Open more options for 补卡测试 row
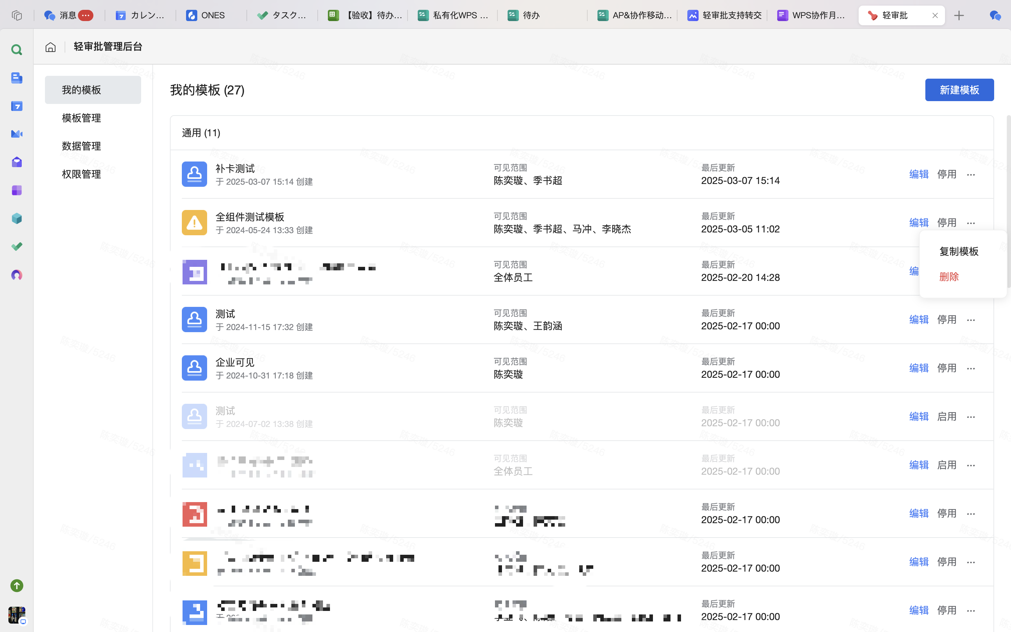The image size is (1011, 632). [971, 175]
